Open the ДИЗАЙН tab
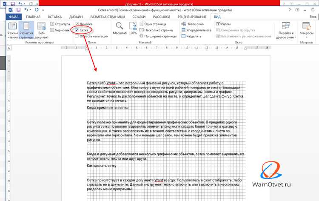Image resolution: width=319 pixels, height=201 pixels. click(x=76, y=17)
